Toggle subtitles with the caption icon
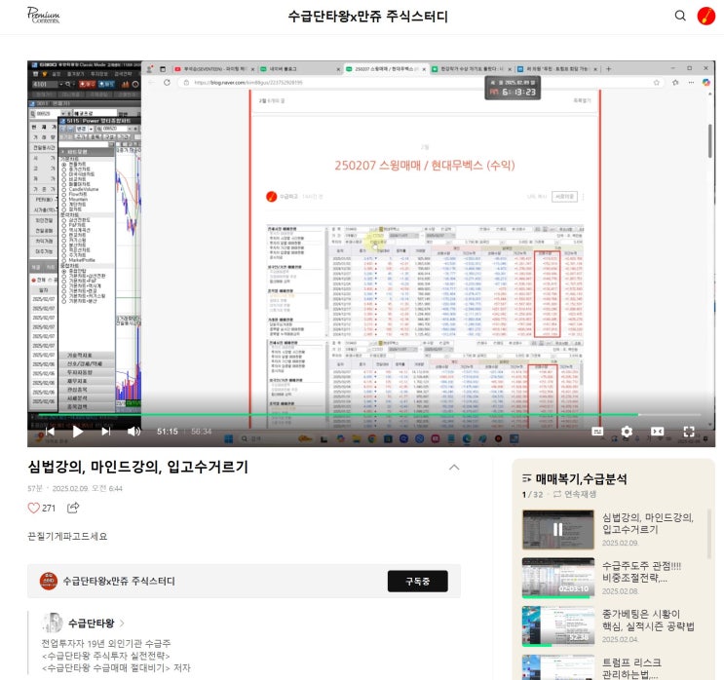 pyautogui.click(x=597, y=432)
